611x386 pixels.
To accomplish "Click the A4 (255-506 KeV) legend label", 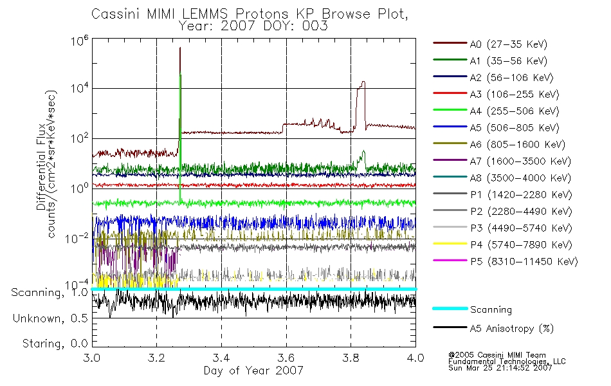I will (515, 111).
